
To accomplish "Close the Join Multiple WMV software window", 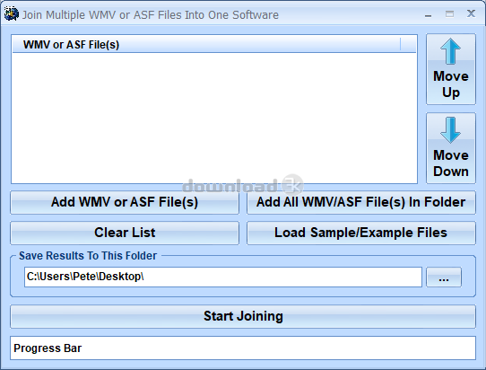I will (471, 13).
